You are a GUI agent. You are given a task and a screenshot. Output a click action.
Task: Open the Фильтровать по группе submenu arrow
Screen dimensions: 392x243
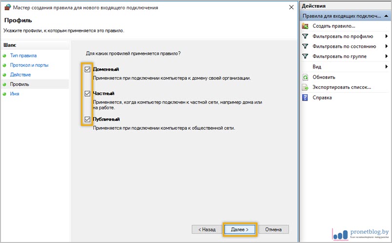[x=386, y=57]
